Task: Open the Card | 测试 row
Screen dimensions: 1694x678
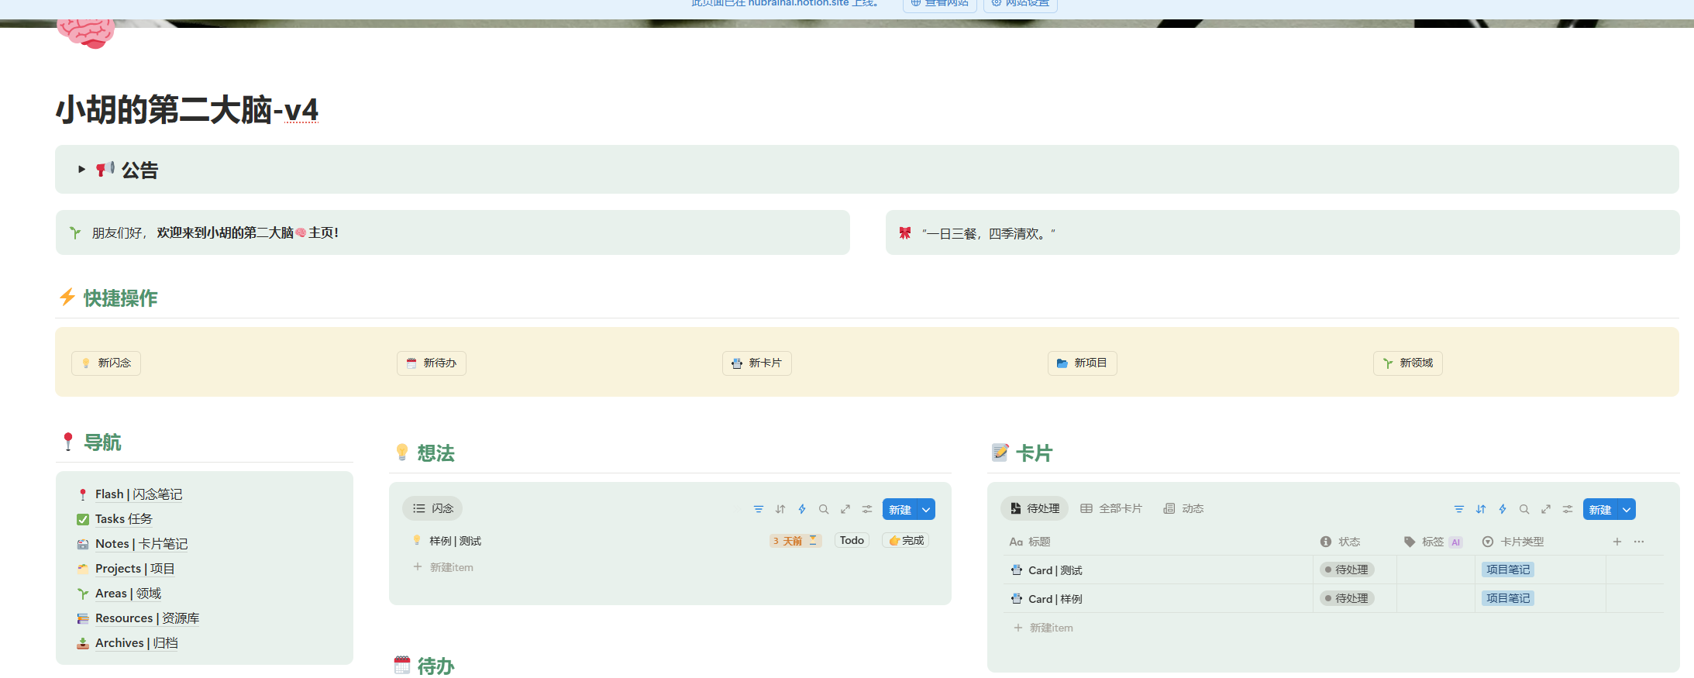Action: [1055, 570]
